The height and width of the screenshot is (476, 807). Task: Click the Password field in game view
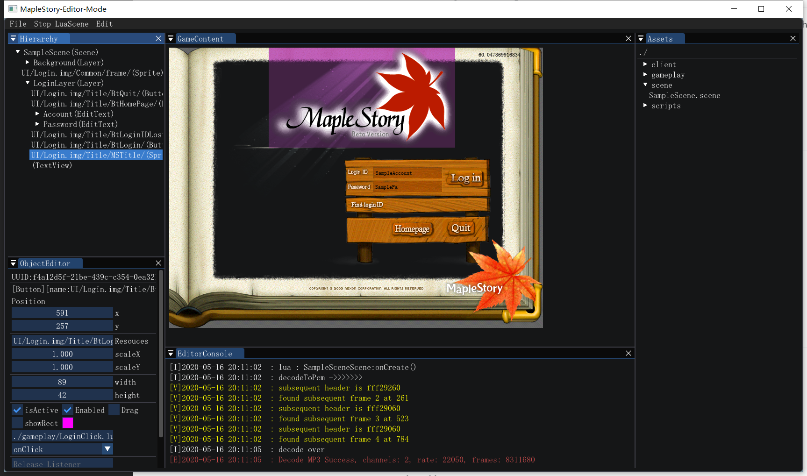[x=407, y=187]
